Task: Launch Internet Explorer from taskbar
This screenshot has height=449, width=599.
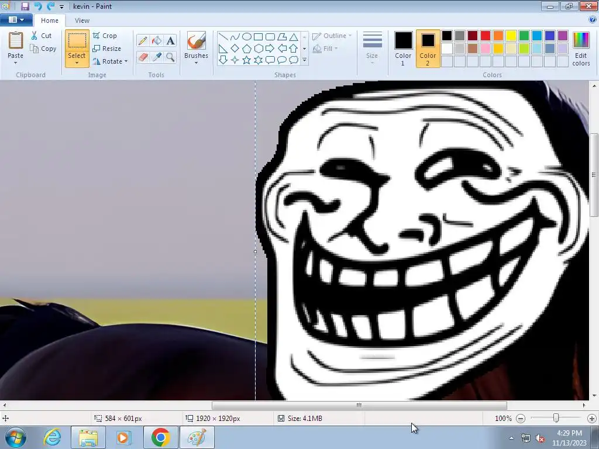Action: 52,437
